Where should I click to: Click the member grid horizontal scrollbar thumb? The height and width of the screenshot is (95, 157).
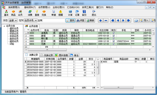[47, 50]
